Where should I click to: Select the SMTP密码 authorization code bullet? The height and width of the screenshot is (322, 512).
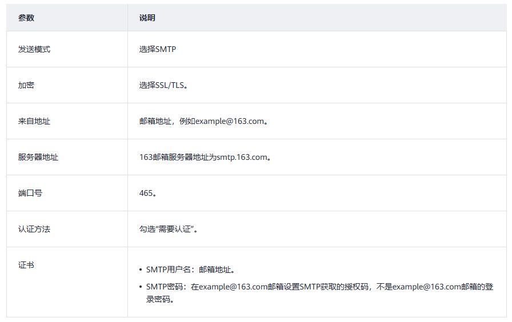click(x=319, y=293)
